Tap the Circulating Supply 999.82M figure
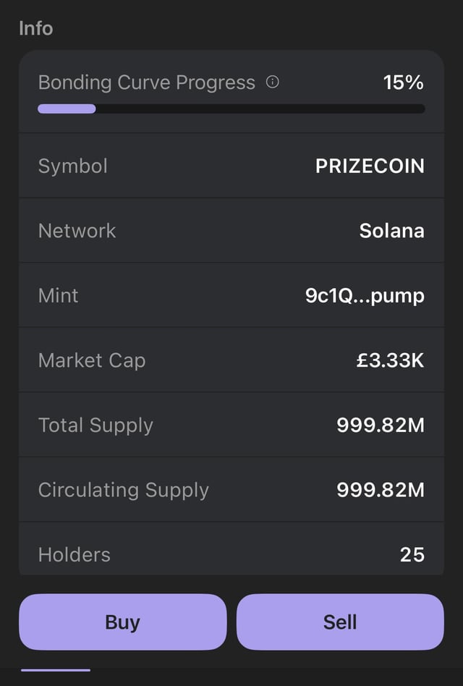The image size is (463, 686). (381, 490)
